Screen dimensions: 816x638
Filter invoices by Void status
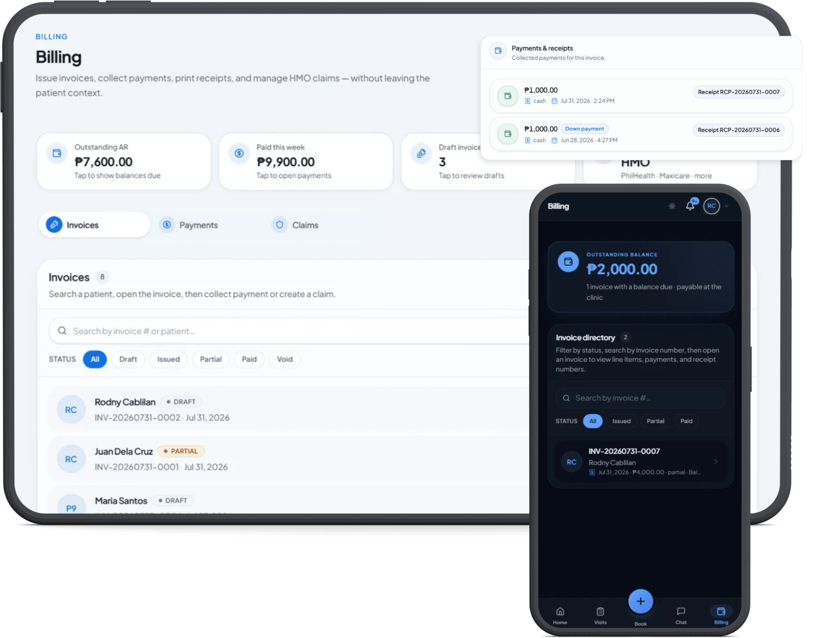pos(285,359)
